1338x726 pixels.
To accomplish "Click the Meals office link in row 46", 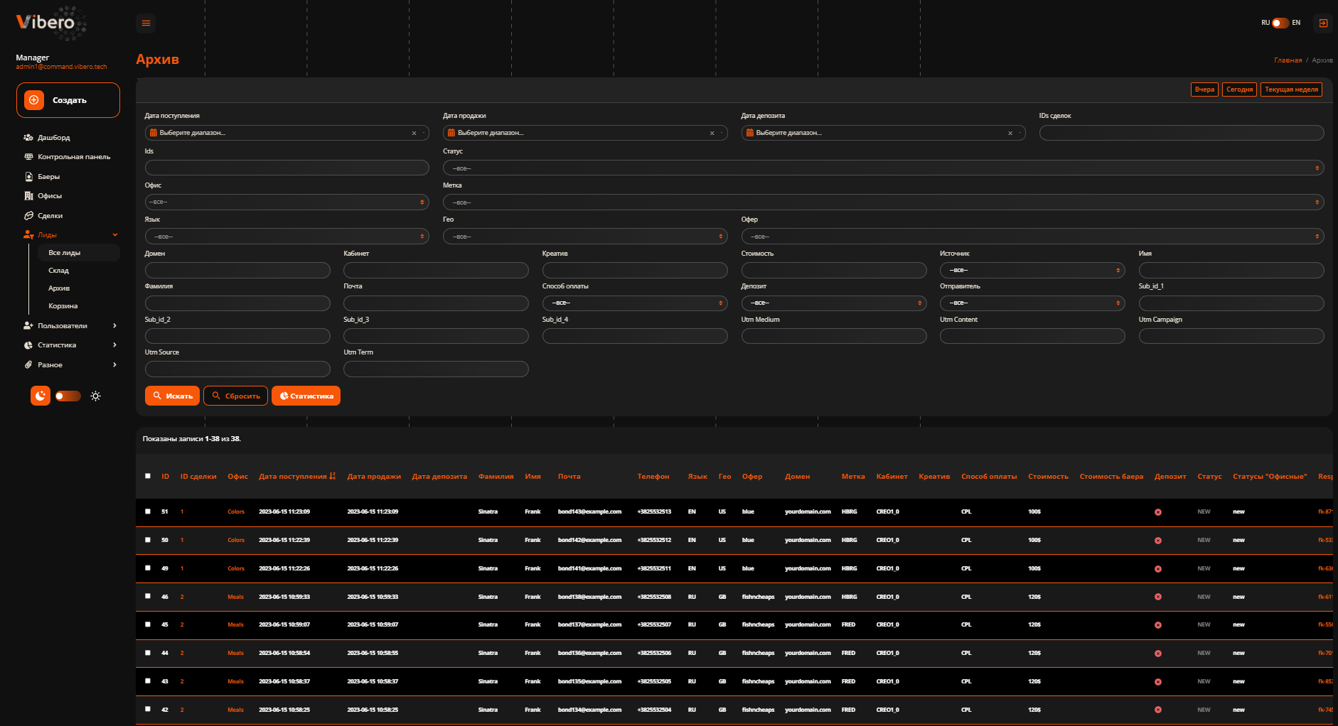I will tap(235, 597).
